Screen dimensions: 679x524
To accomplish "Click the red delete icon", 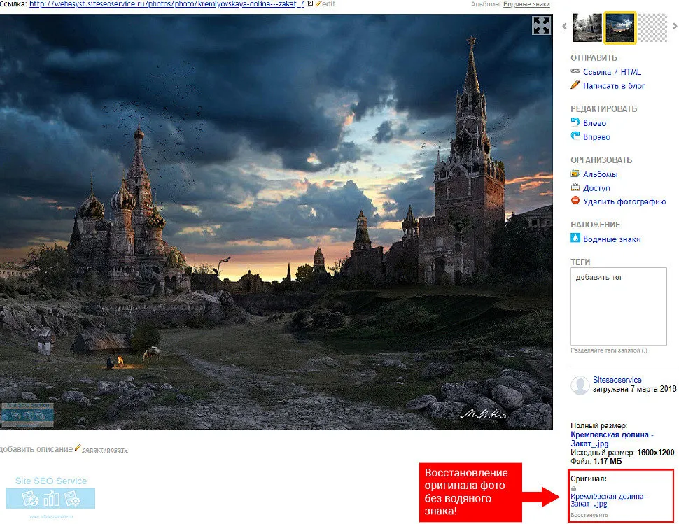I will 575,200.
